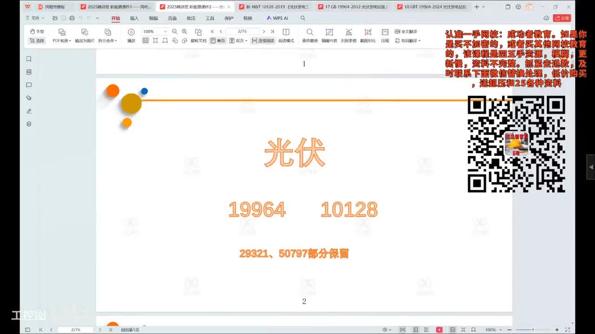Screen dimensions: 595x334
Task: Click the edit content (编辑内容) tool
Action: tap(329, 36)
